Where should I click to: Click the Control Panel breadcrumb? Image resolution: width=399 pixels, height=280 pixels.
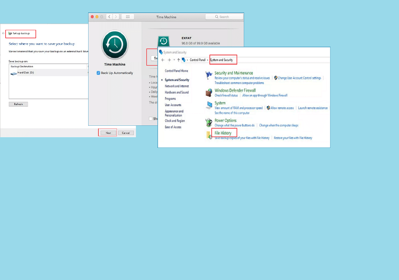[x=198, y=60]
